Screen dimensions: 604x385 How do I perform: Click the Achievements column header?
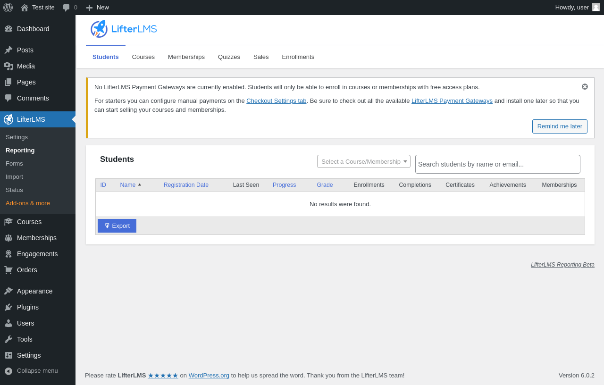coord(508,185)
